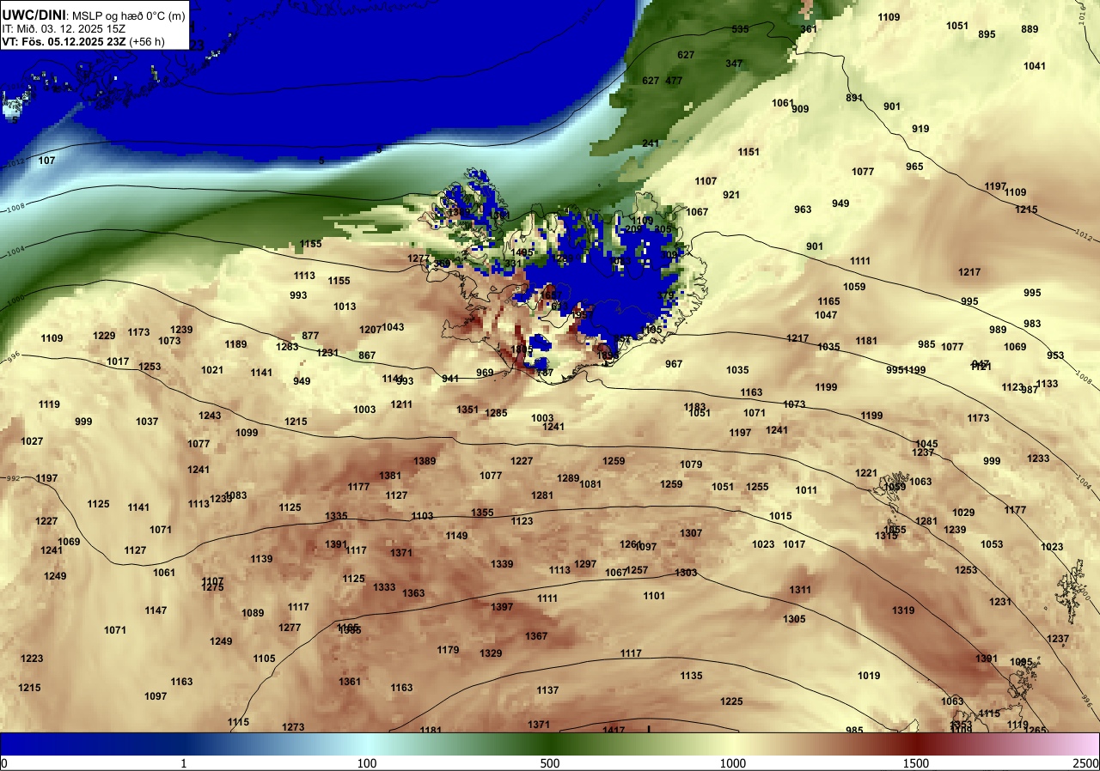Viewport: 1100px width, 771px height.
Task: Select the 1351 value south of Iceland
Action: point(467,410)
